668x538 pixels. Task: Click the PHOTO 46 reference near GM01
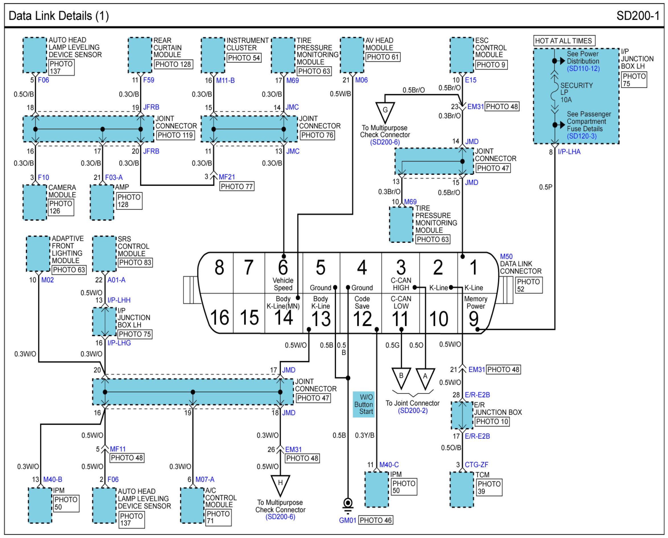376,520
